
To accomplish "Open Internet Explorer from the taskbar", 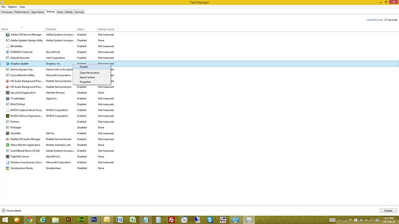I will point(42,220).
